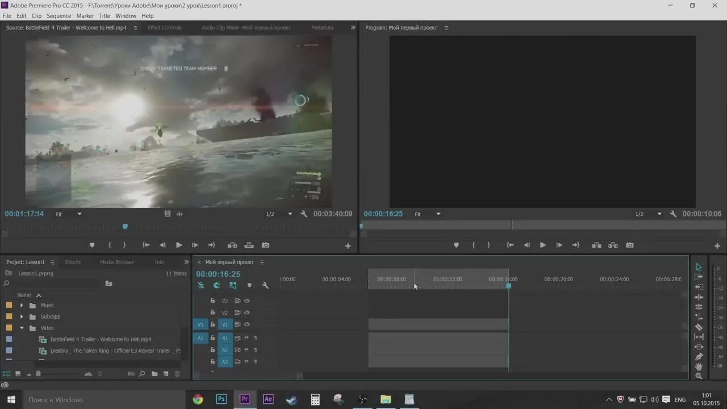The image size is (727, 409).
Task: Mute audio track A3
Action: click(246, 362)
